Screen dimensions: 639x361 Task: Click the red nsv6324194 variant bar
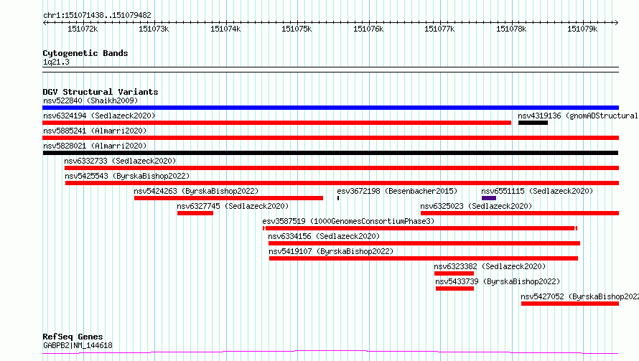click(x=276, y=123)
